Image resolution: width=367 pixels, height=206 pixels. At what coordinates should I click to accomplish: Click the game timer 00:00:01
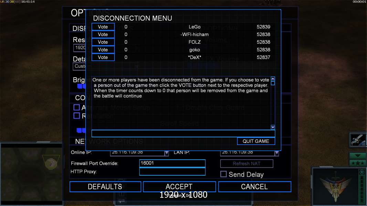tap(359, 2)
